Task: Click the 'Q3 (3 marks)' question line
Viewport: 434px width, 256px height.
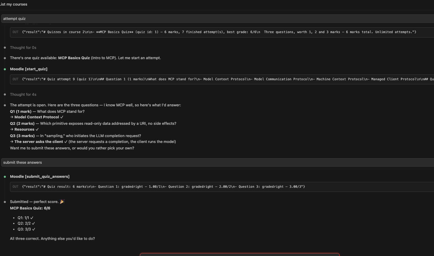Action: tap(75, 136)
